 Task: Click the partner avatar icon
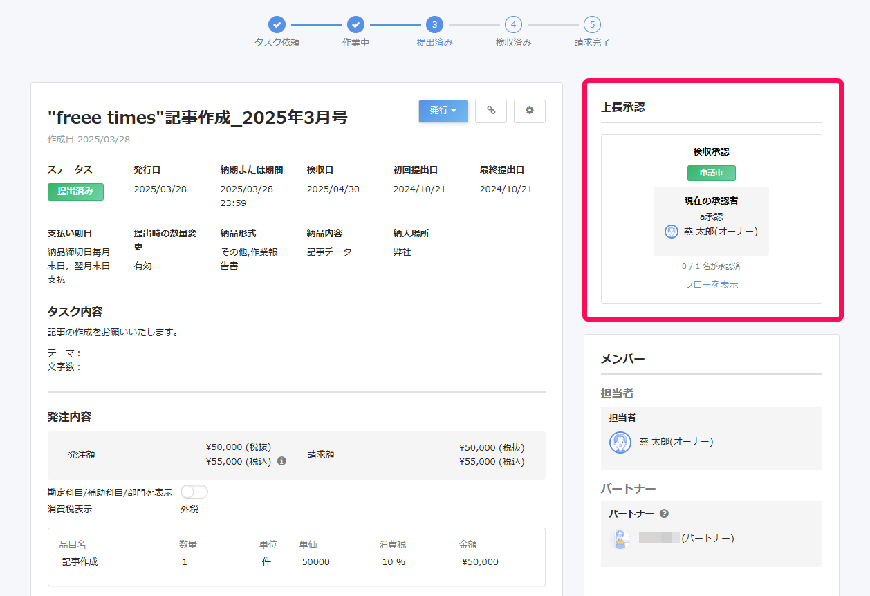pyautogui.click(x=620, y=539)
